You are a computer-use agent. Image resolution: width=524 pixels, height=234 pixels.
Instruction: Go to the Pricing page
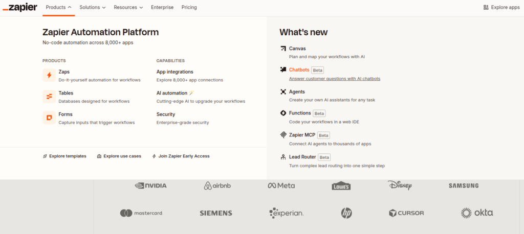tap(189, 8)
